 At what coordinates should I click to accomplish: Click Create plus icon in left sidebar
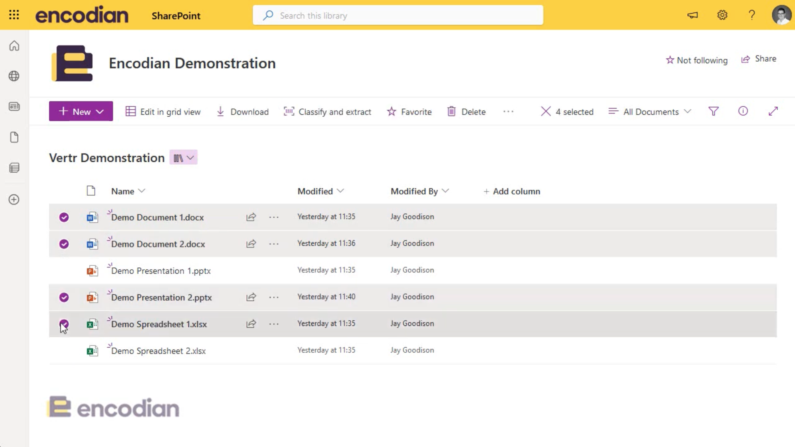pyautogui.click(x=14, y=199)
